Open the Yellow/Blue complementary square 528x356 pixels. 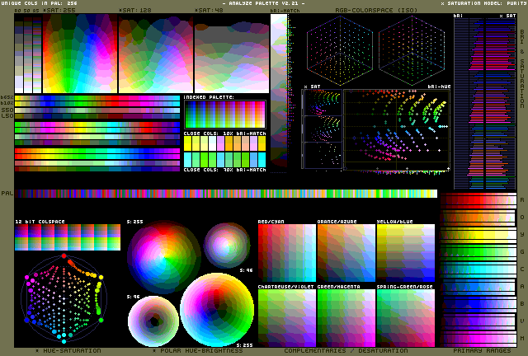tap(406, 253)
